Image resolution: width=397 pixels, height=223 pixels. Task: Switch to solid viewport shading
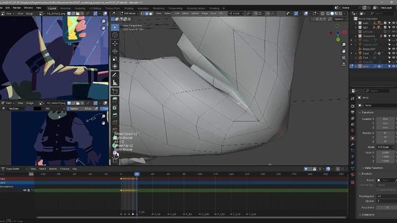tap(332, 14)
